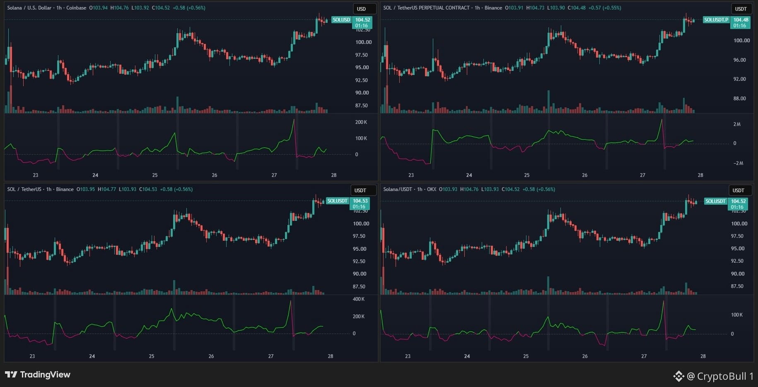Click the SOL / TetherUS 1h Binance spot title
Image resolution: width=758 pixels, height=387 pixels.
(40, 189)
